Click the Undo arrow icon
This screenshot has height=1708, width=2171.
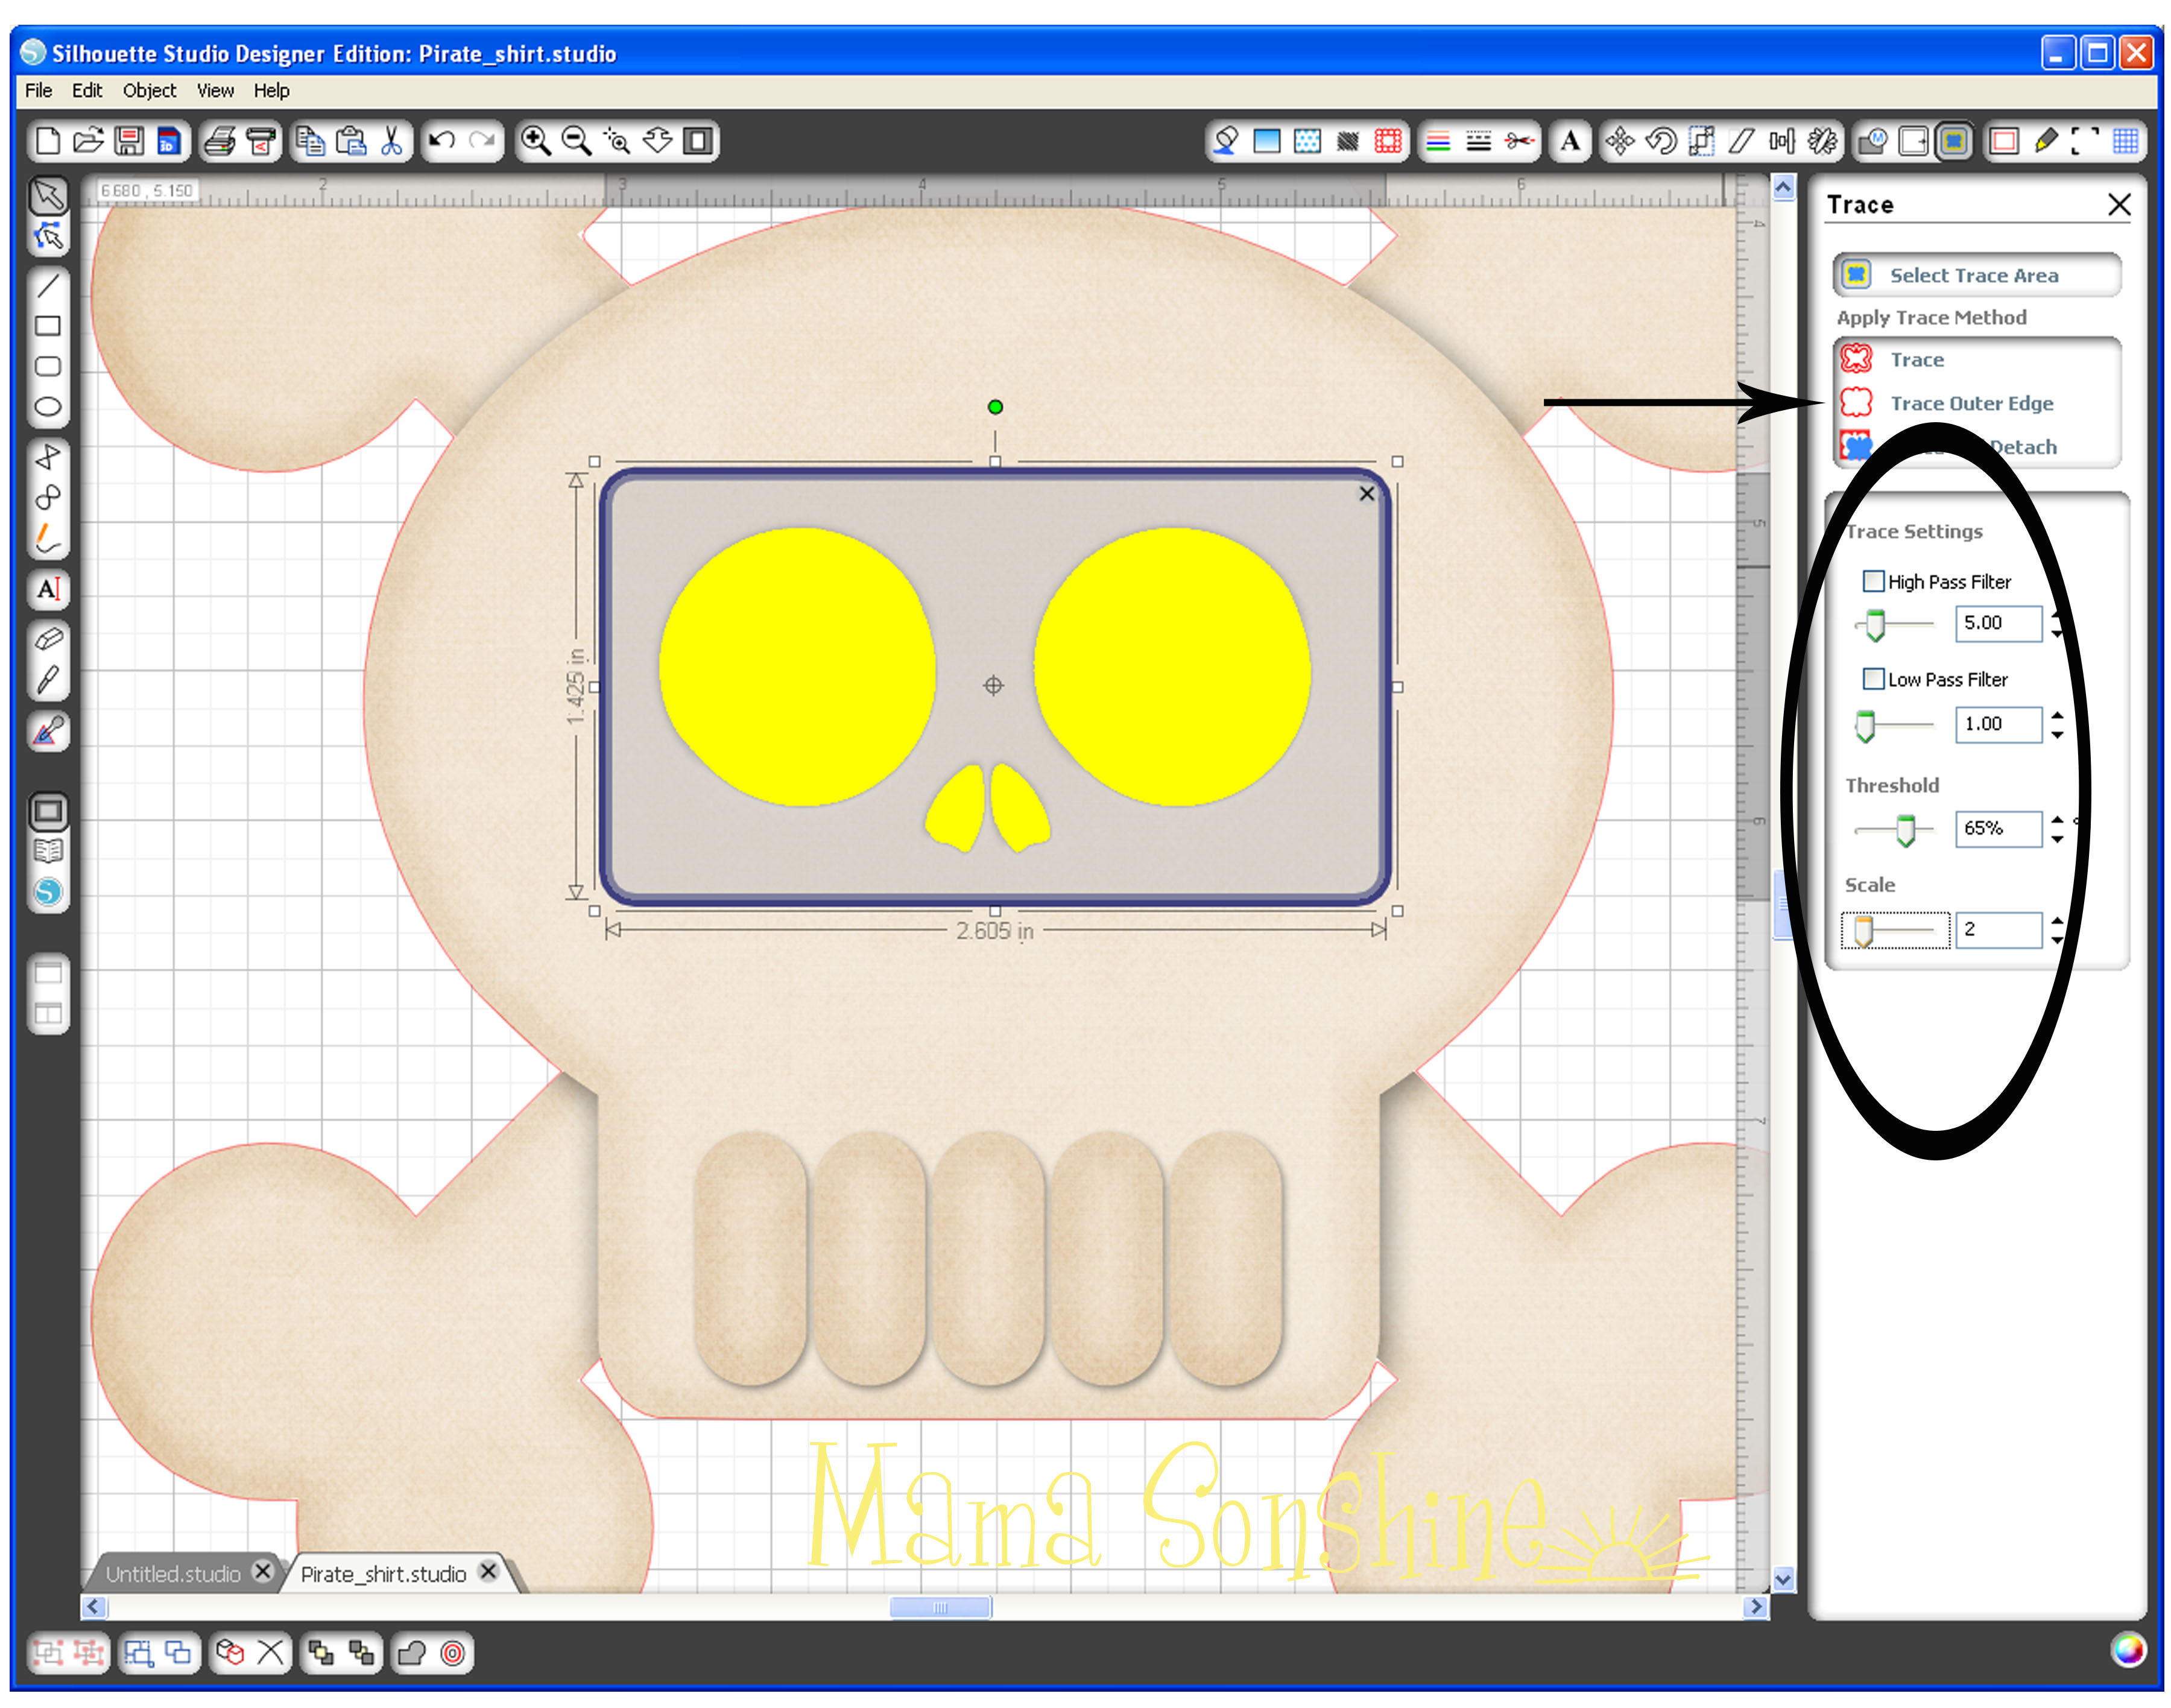[442, 141]
